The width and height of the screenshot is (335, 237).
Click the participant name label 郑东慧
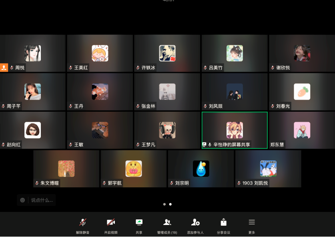coord(277,145)
